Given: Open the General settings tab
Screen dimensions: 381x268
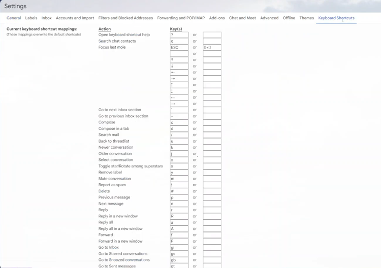Looking at the screenshot, I should (14, 18).
